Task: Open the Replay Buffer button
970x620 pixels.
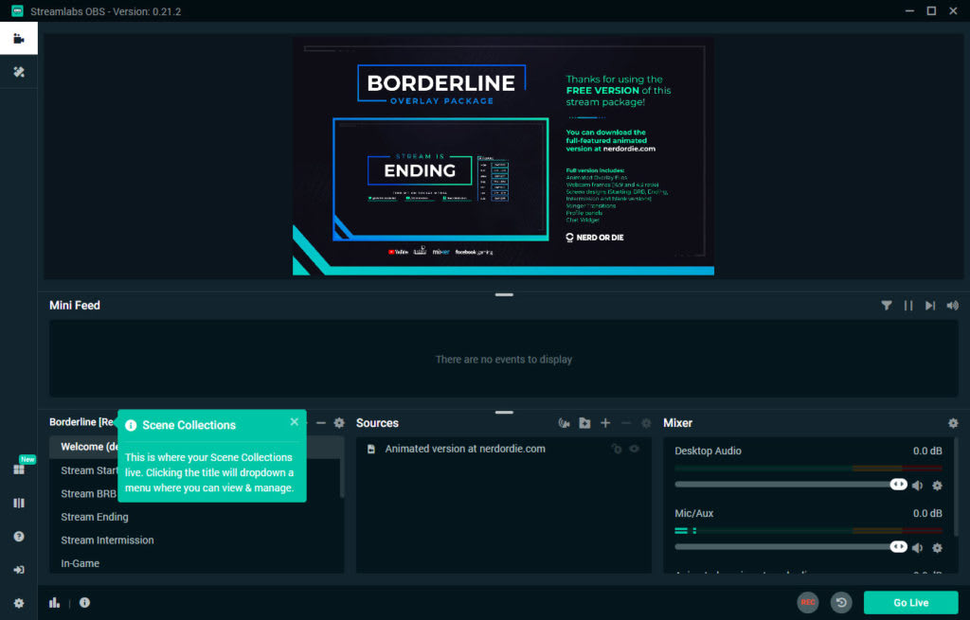Action: click(x=840, y=602)
